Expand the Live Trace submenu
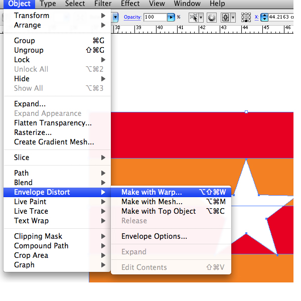The width and height of the screenshot is (301, 301). (57, 211)
